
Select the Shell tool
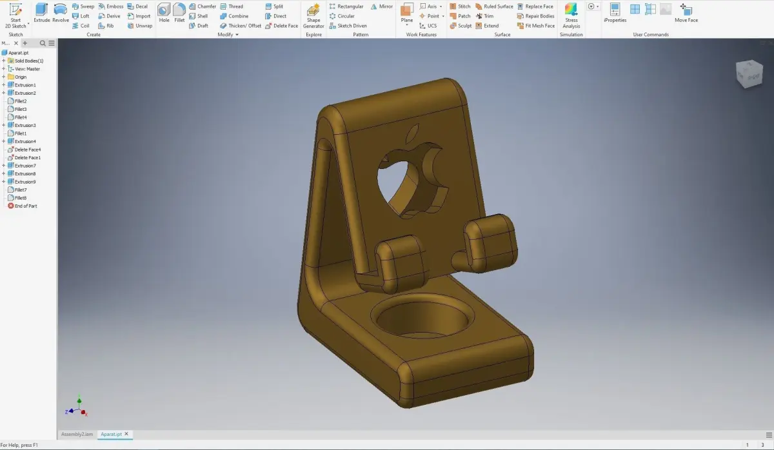click(199, 16)
